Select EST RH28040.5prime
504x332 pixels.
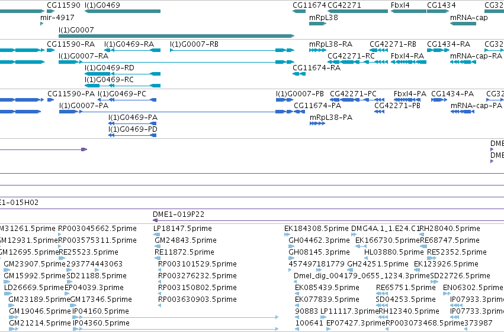450,229
